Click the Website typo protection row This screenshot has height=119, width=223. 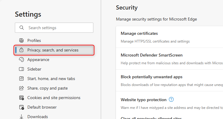(143, 100)
